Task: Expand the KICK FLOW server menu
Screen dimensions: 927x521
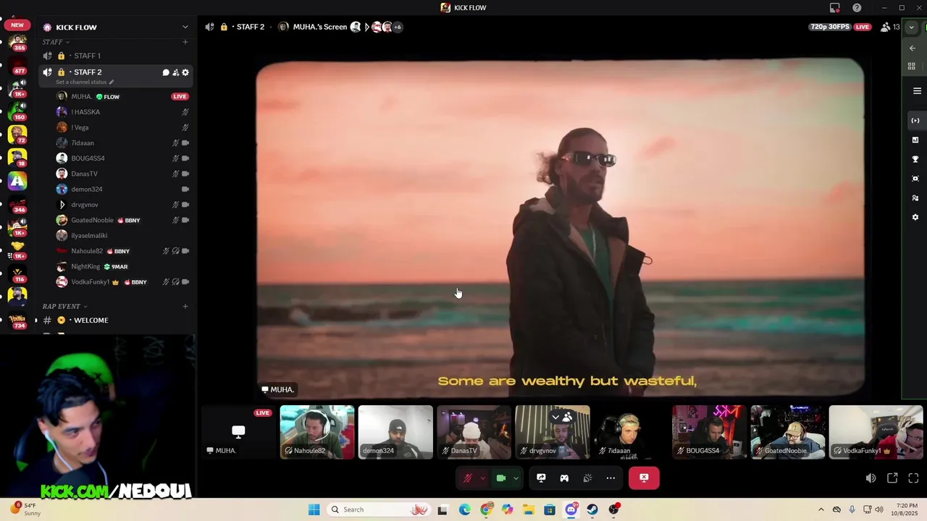Action: [185, 27]
